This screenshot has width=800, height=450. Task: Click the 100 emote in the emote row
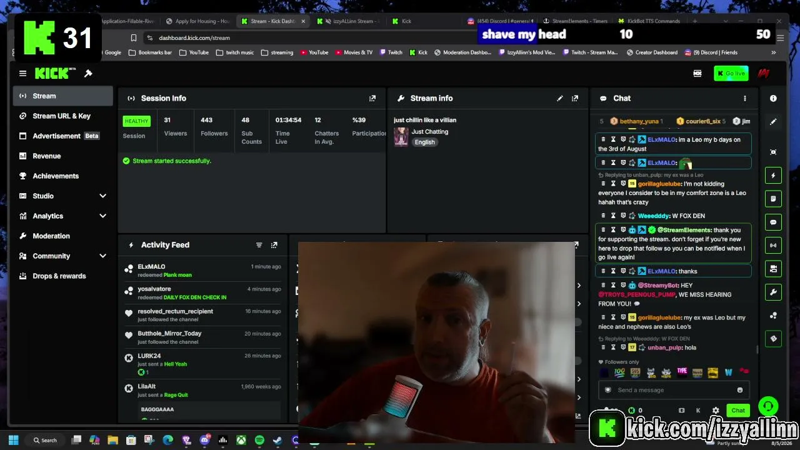(x=619, y=372)
